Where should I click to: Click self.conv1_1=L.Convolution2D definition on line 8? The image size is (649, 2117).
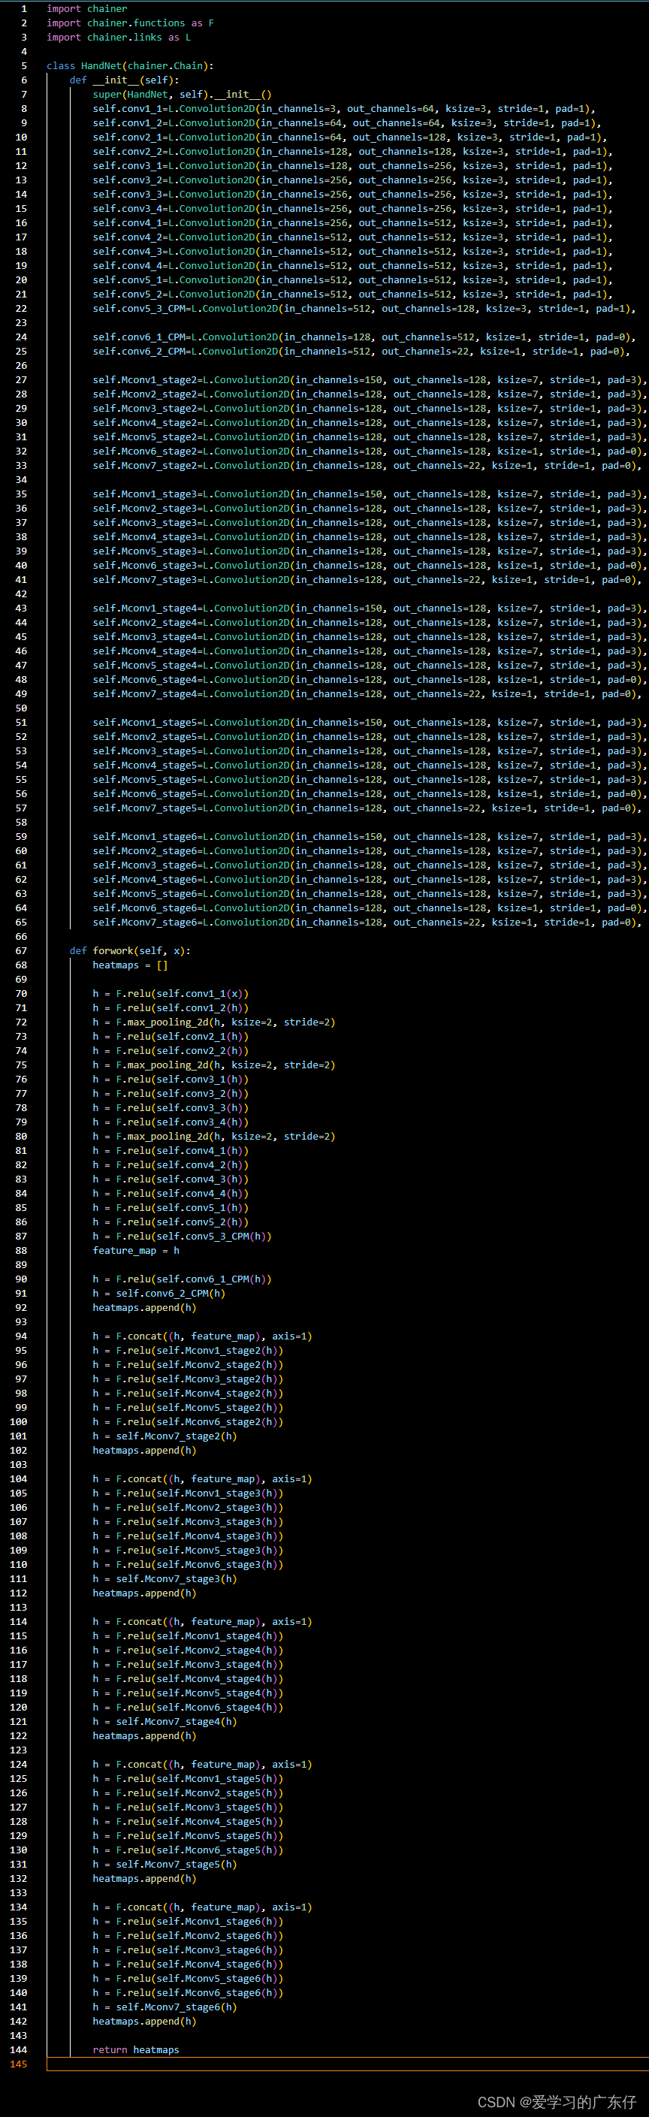[x=343, y=108]
